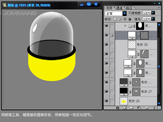Open the new adjustment layer menu
Viewport: 163px width, 122px height.
(x=139, y=108)
